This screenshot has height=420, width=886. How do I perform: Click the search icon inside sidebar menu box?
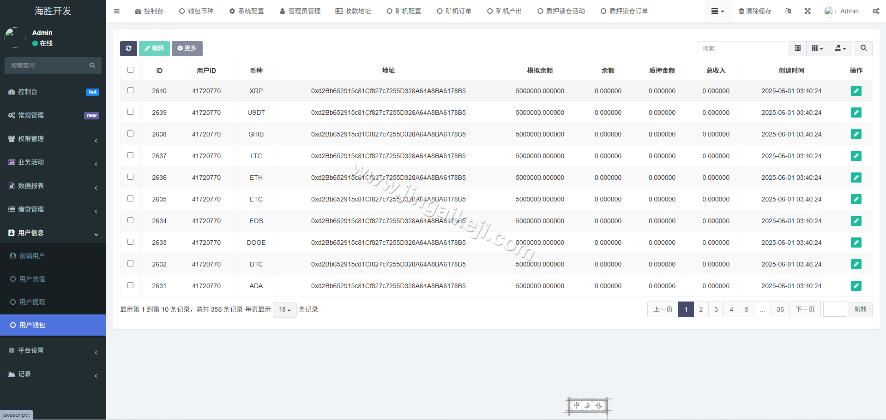tap(92, 65)
